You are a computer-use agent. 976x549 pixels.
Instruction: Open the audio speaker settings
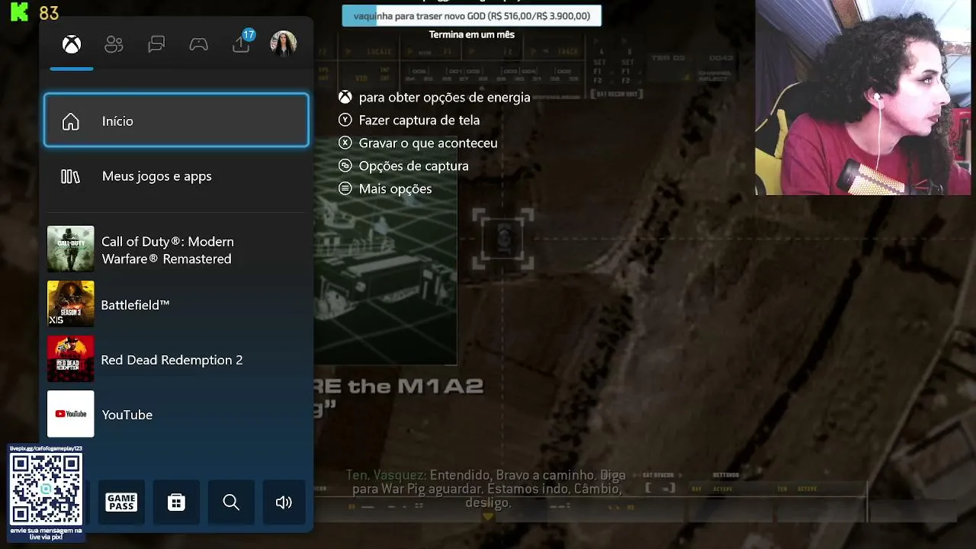click(x=284, y=502)
